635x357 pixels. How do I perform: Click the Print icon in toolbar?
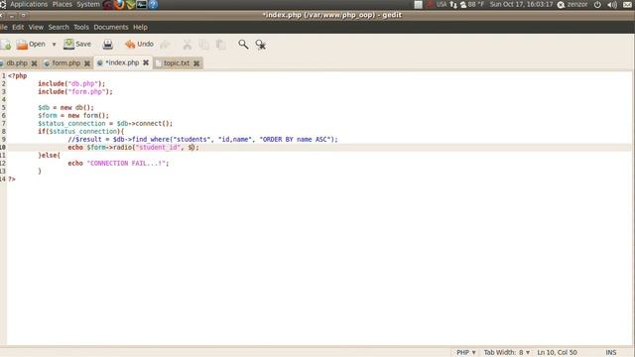108,45
